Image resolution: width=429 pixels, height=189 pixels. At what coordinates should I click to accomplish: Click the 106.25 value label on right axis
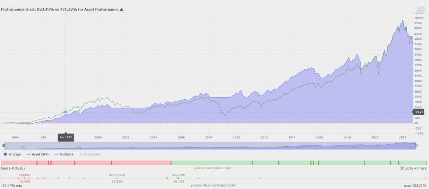tap(418, 112)
